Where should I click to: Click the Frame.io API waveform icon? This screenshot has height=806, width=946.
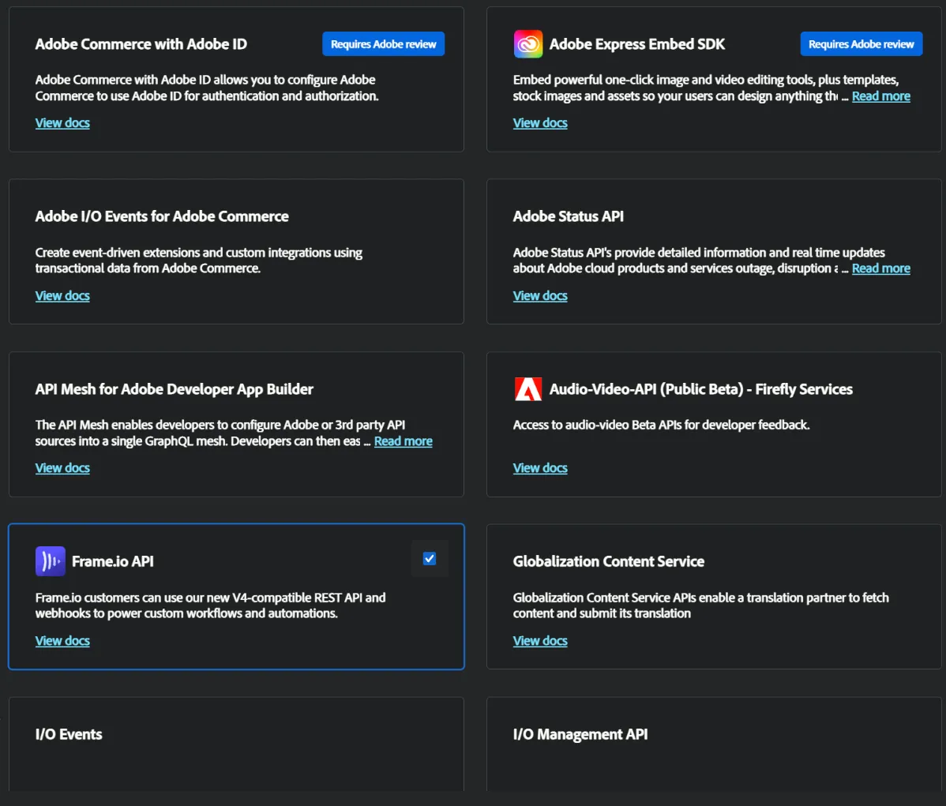pyautogui.click(x=50, y=561)
